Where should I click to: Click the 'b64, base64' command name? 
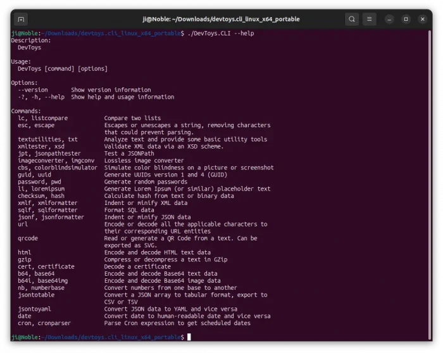[36, 273]
